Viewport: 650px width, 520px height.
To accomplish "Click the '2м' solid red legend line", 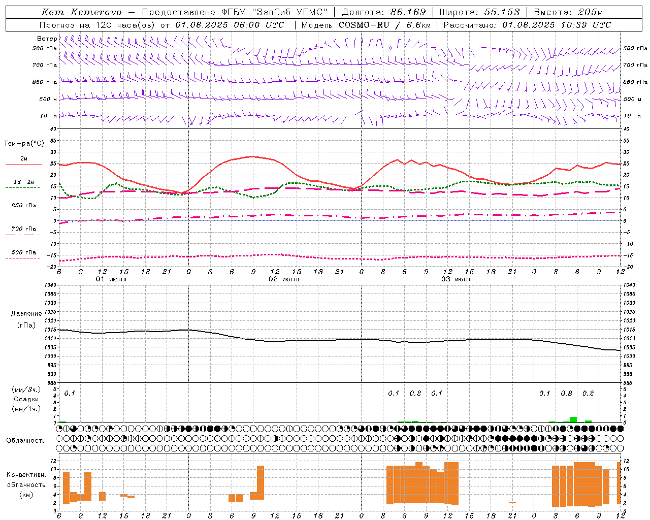I will click(x=23, y=164).
